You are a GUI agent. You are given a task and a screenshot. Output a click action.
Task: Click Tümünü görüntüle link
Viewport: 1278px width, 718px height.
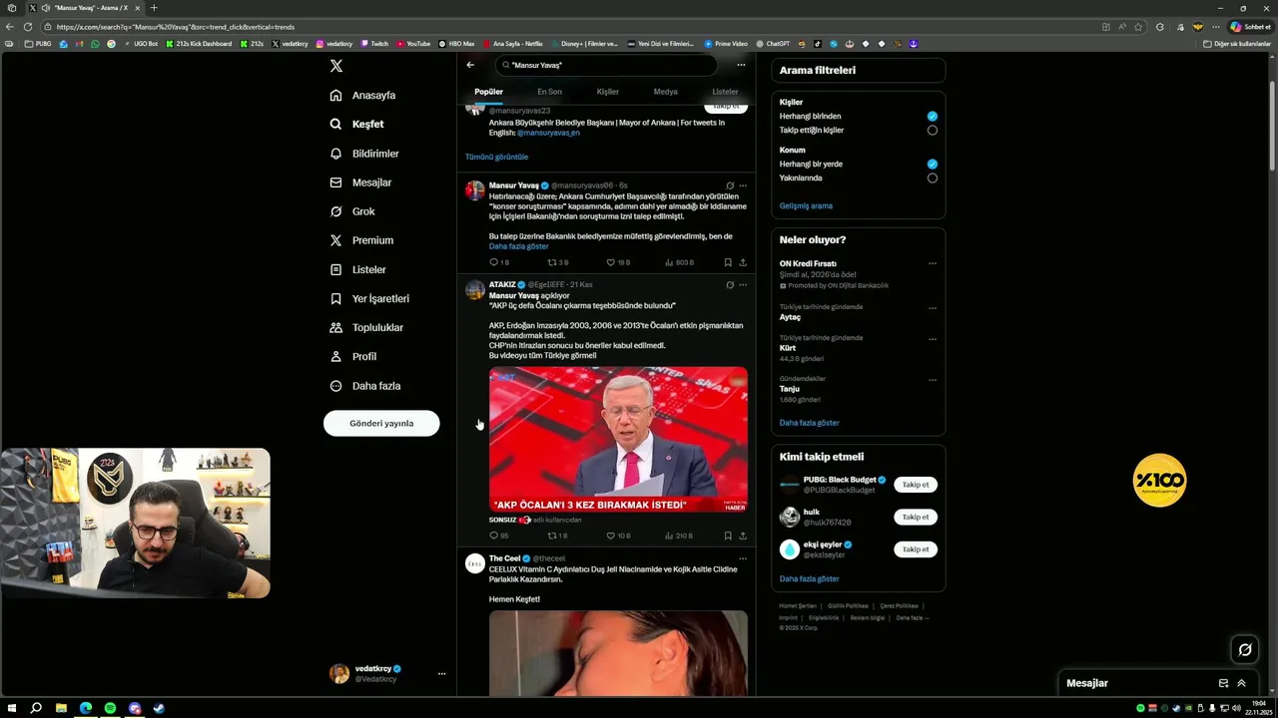496,157
